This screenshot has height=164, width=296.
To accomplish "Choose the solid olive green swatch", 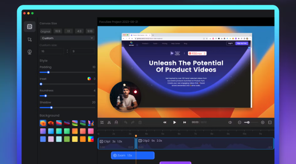I will [x=67, y=139].
